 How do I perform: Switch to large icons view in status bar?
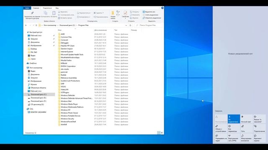point(162,132)
